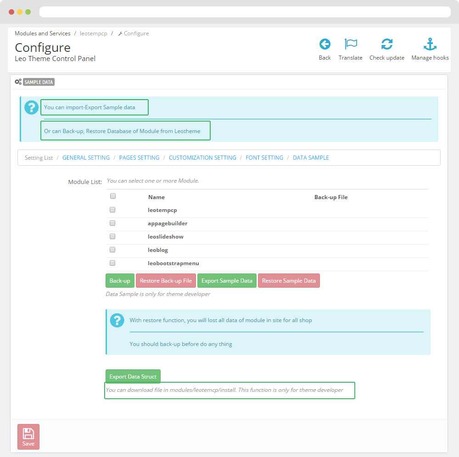This screenshot has width=459, height=457.
Task: Click the Save button
Action: click(x=28, y=437)
